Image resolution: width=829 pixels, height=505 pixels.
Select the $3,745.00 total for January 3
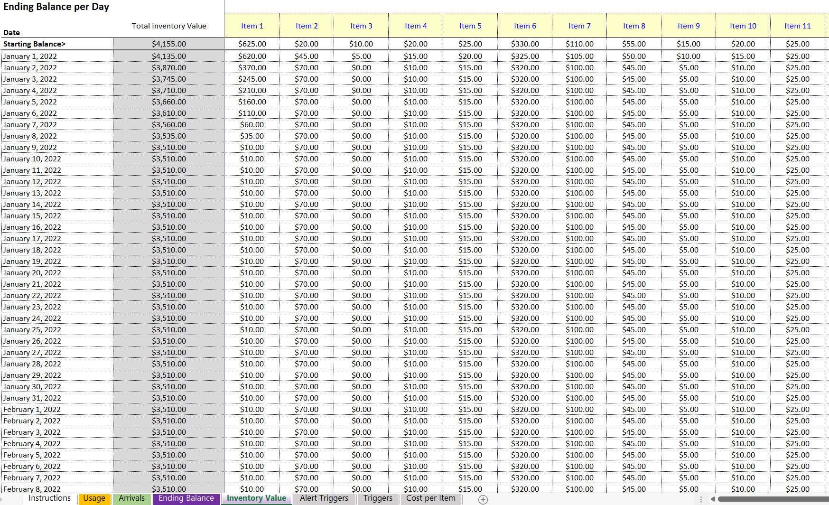coord(169,79)
